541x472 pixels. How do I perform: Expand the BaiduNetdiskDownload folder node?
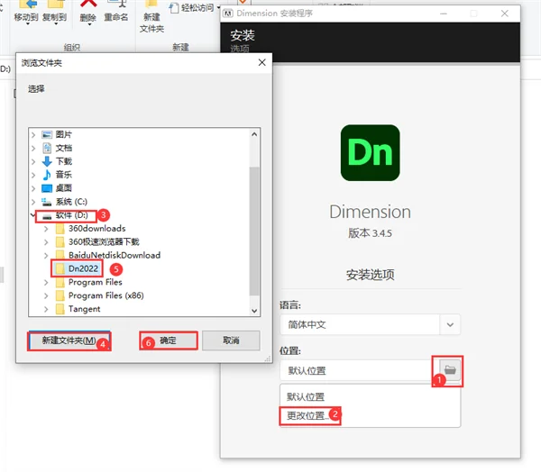coord(46,256)
